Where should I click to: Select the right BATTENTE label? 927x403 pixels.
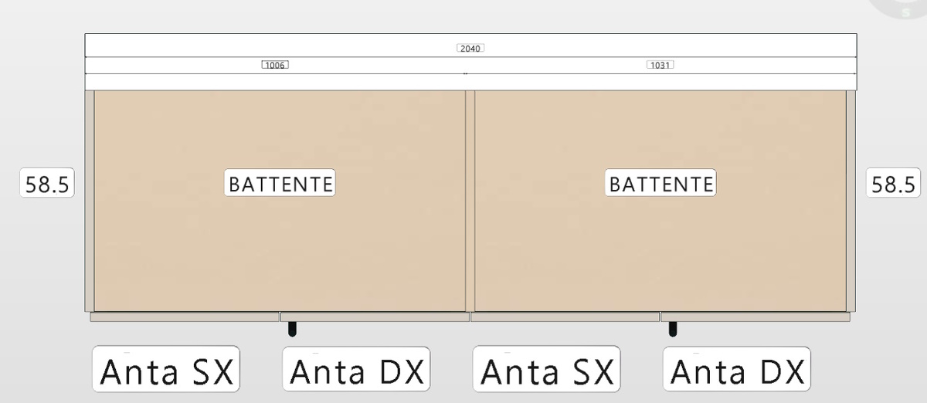661,184
